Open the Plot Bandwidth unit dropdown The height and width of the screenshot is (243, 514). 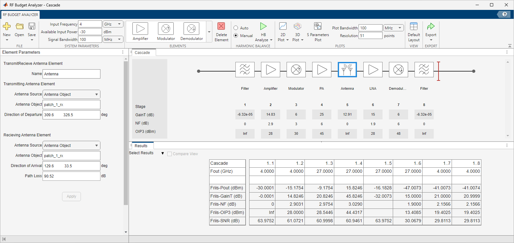(393, 28)
